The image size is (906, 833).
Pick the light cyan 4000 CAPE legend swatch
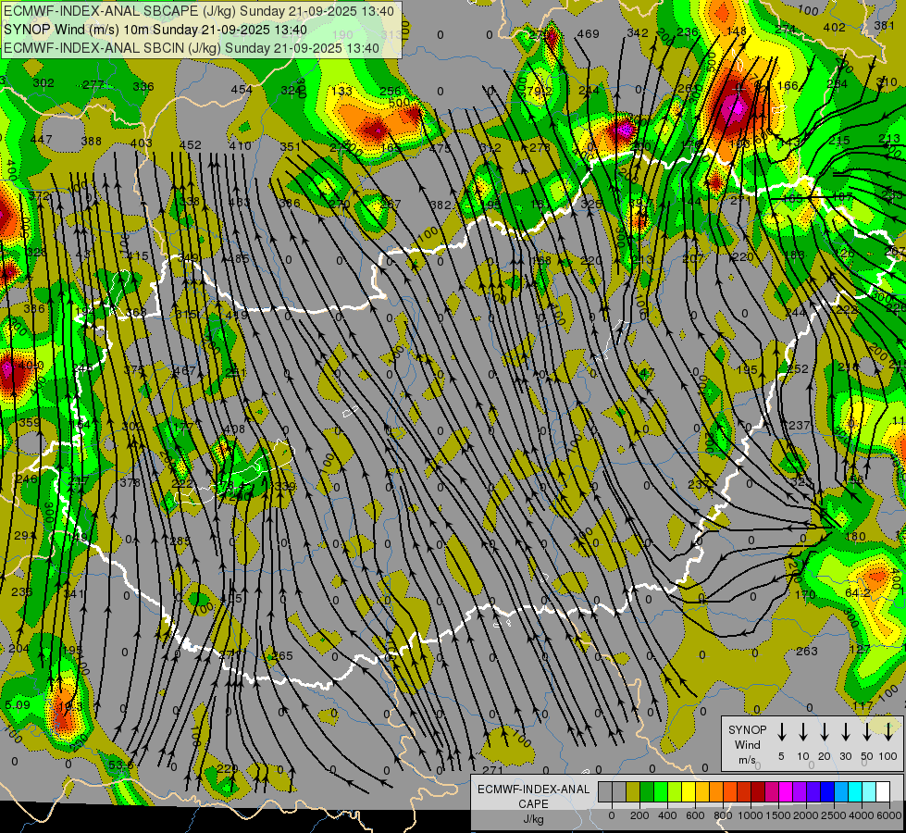point(869,792)
